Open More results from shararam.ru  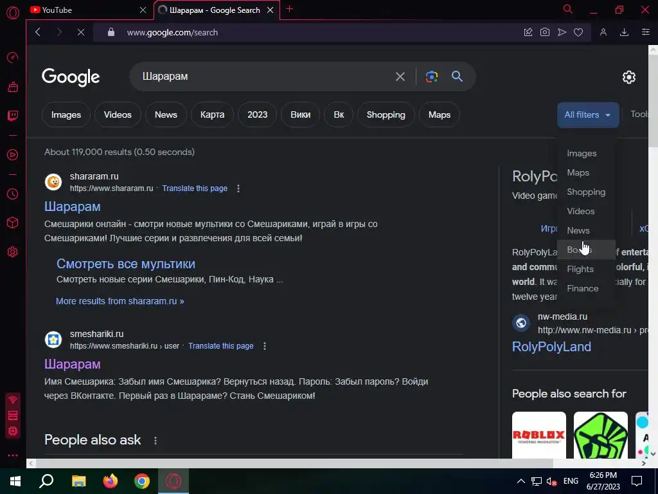point(120,301)
